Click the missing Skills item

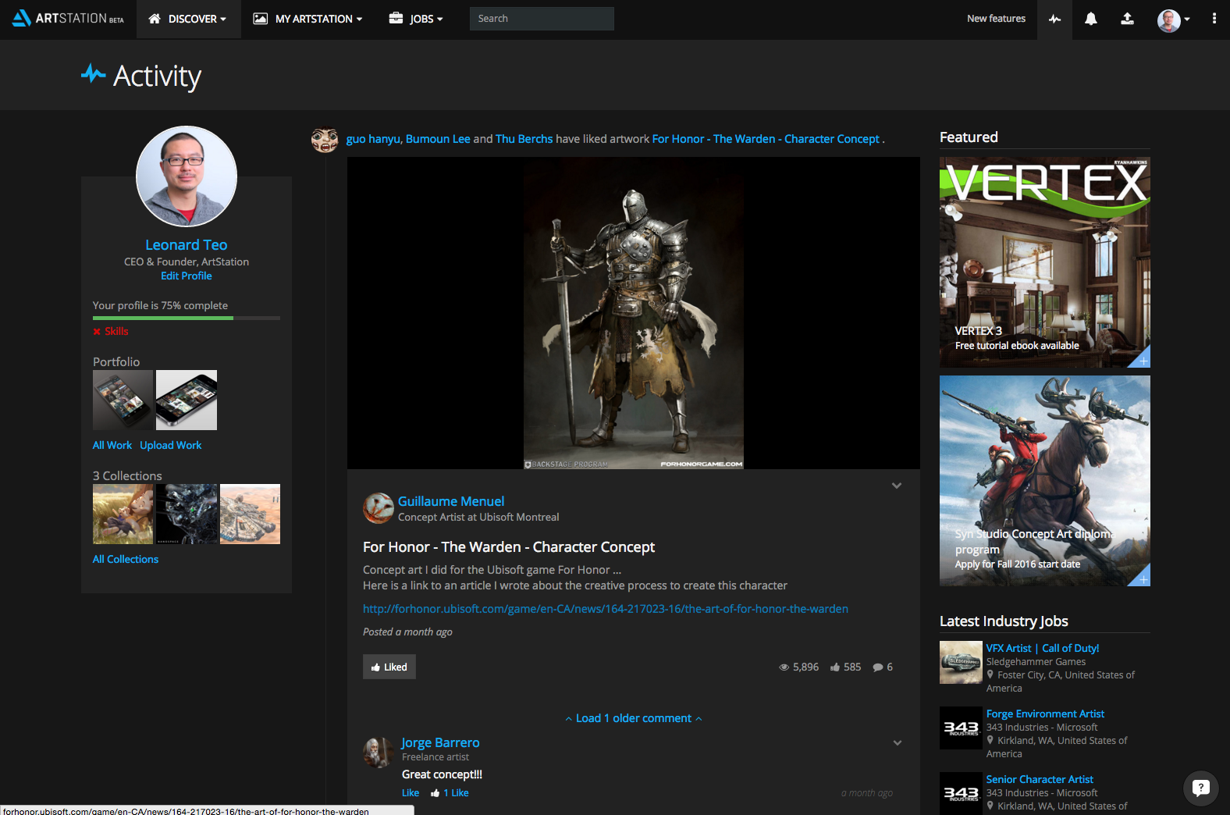(111, 331)
